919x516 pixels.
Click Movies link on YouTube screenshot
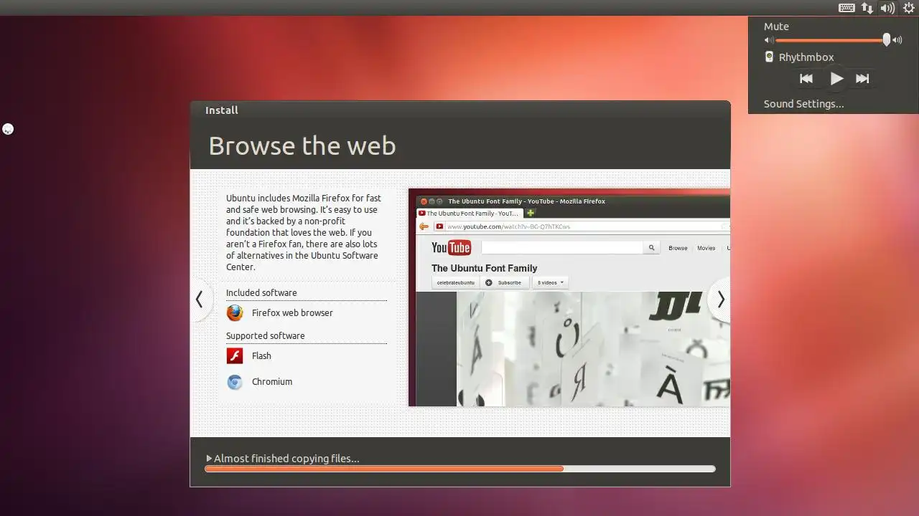pyautogui.click(x=706, y=248)
